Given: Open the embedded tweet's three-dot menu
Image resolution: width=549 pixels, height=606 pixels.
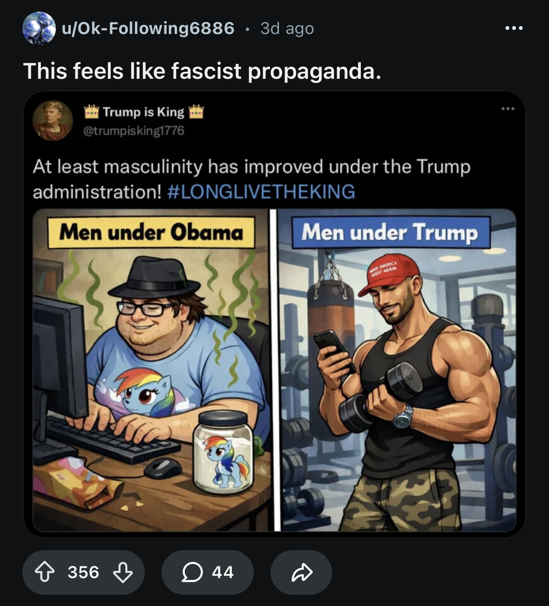Looking at the screenshot, I should tap(508, 109).
